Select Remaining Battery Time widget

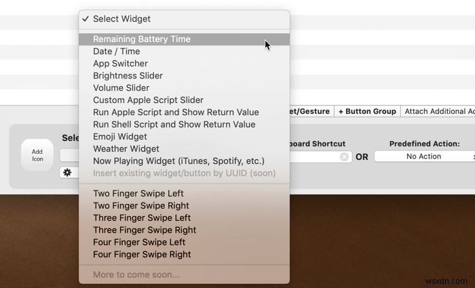pyautogui.click(x=142, y=39)
